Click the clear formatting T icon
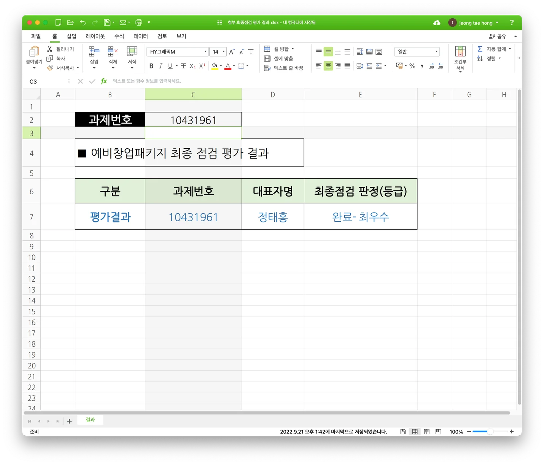This screenshot has height=465, width=544. point(251,52)
